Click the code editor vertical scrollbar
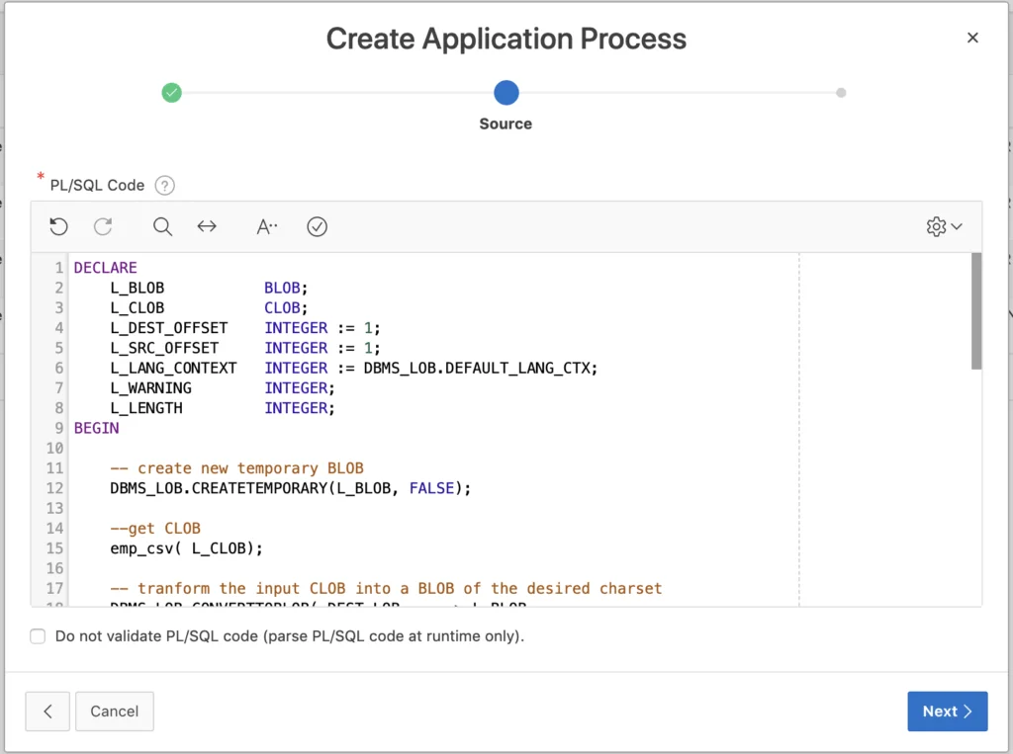The image size is (1013, 754). tap(976, 311)
